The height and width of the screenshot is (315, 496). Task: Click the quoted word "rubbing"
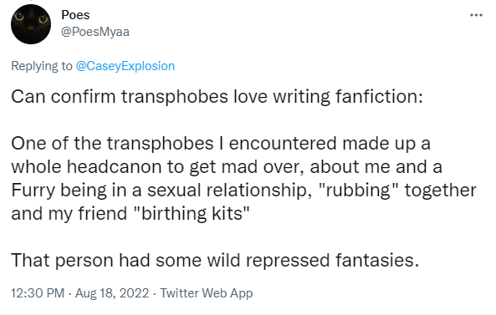357,191
